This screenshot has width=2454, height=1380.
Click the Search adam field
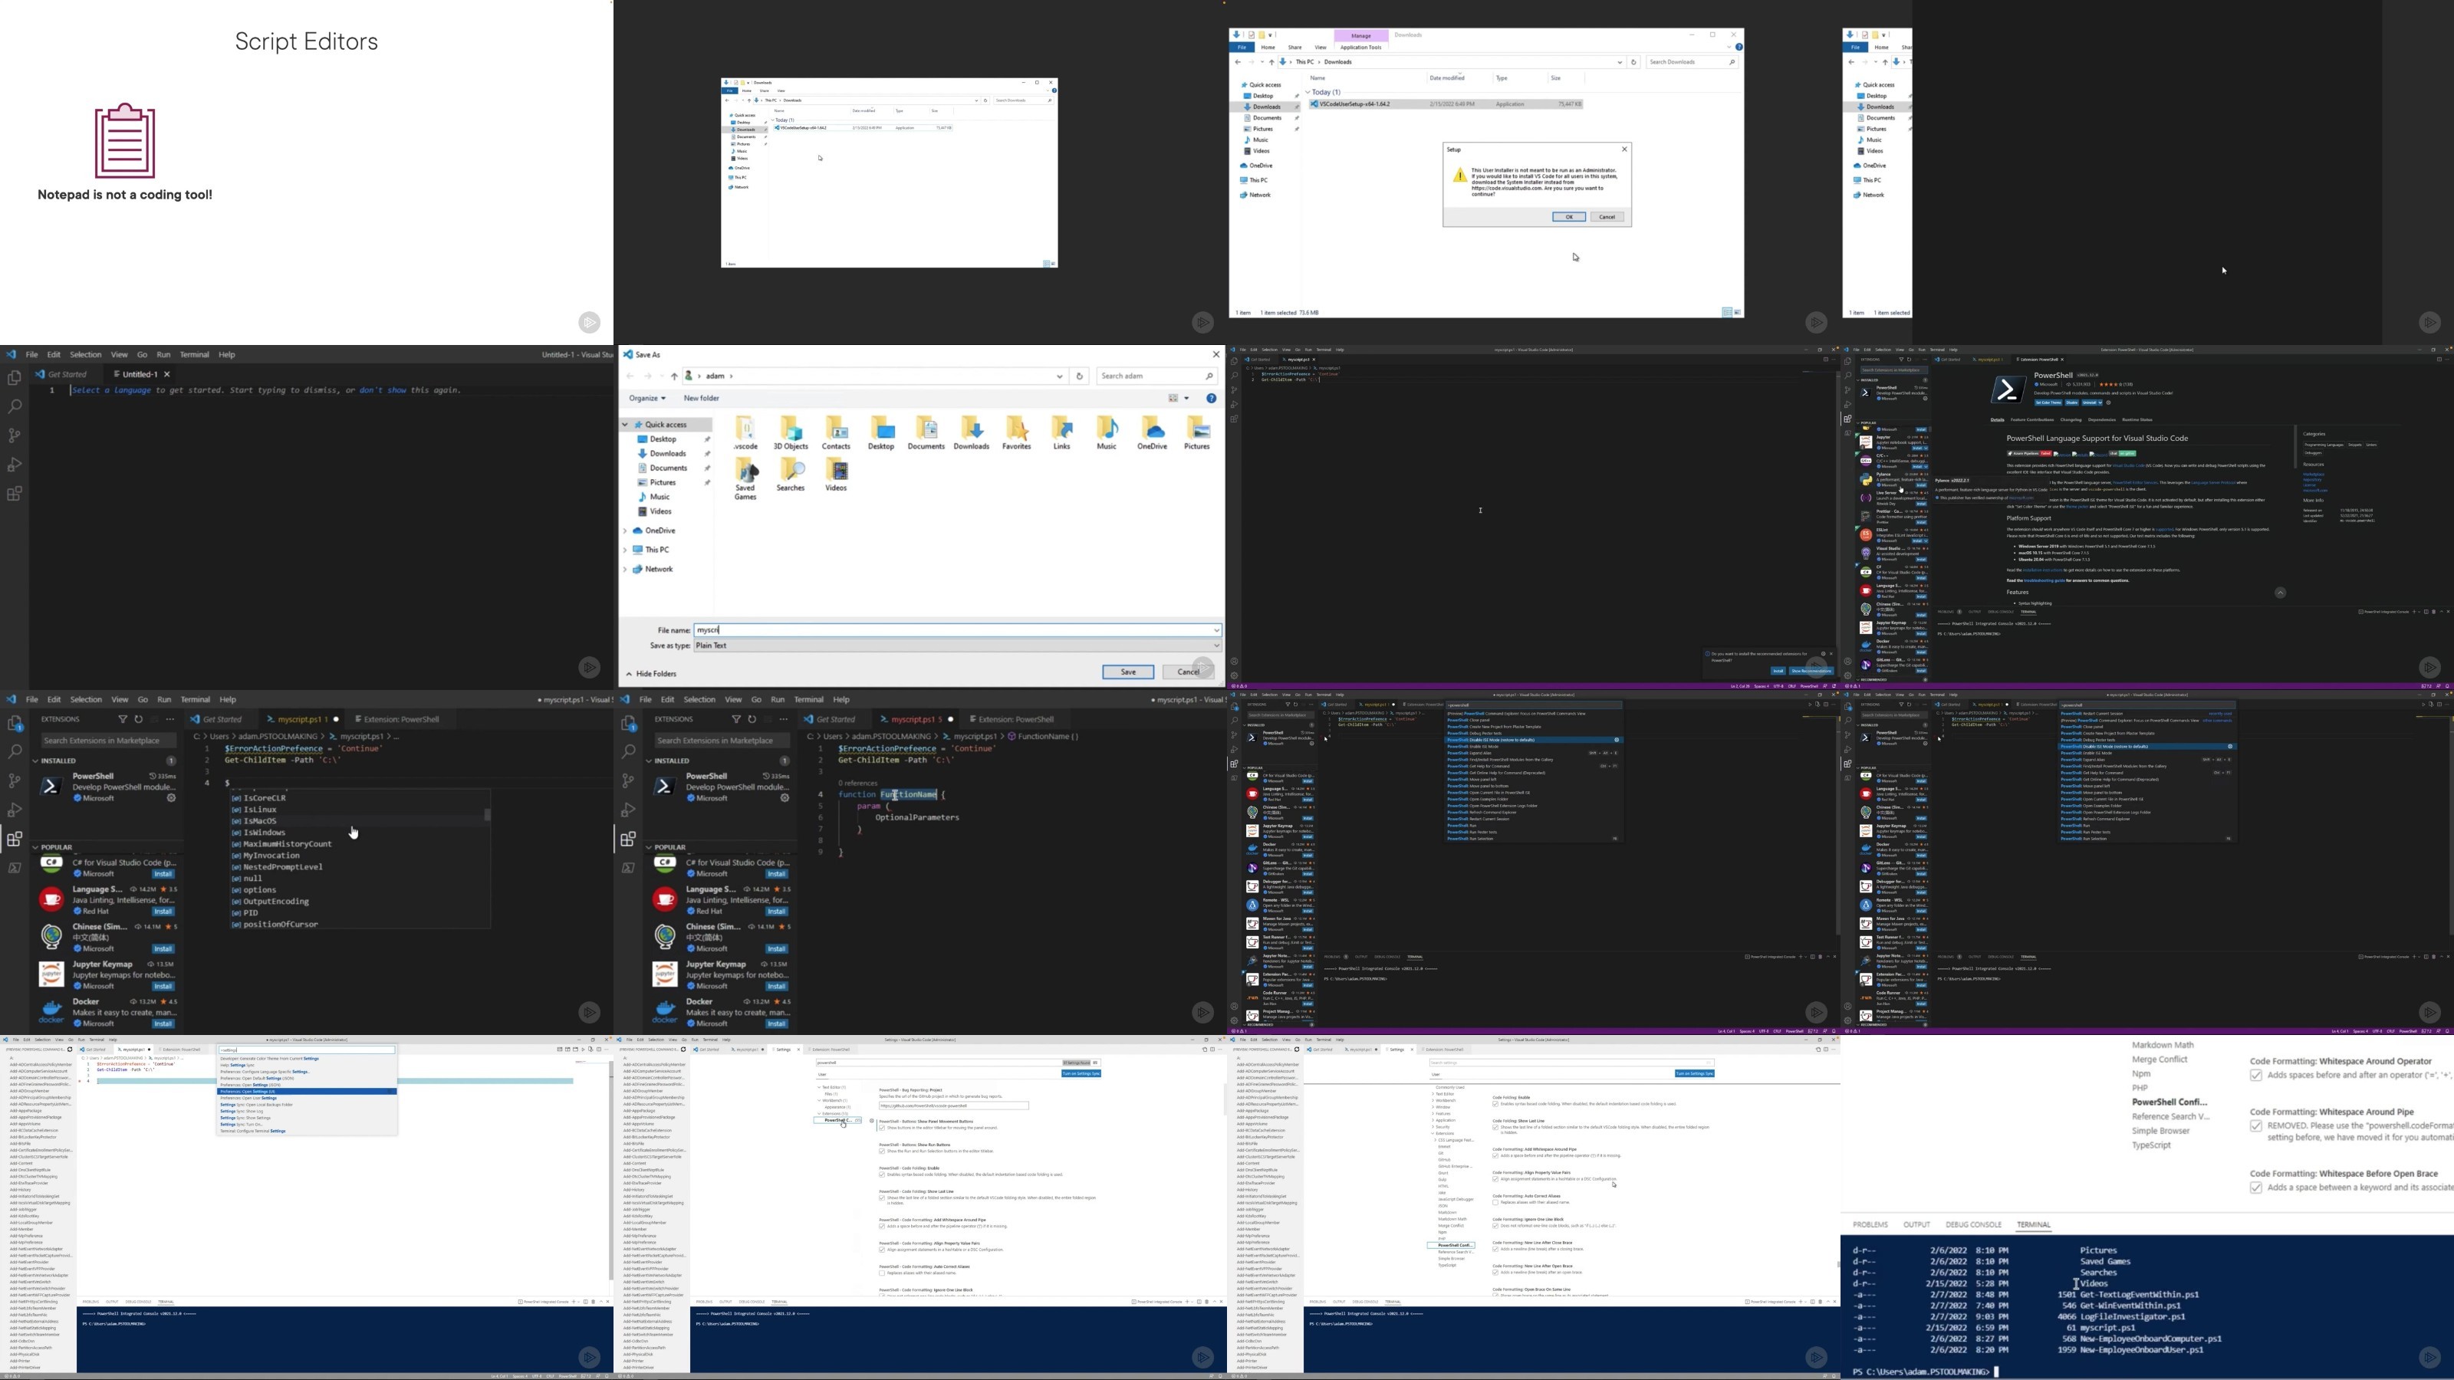click(1156, 376)
